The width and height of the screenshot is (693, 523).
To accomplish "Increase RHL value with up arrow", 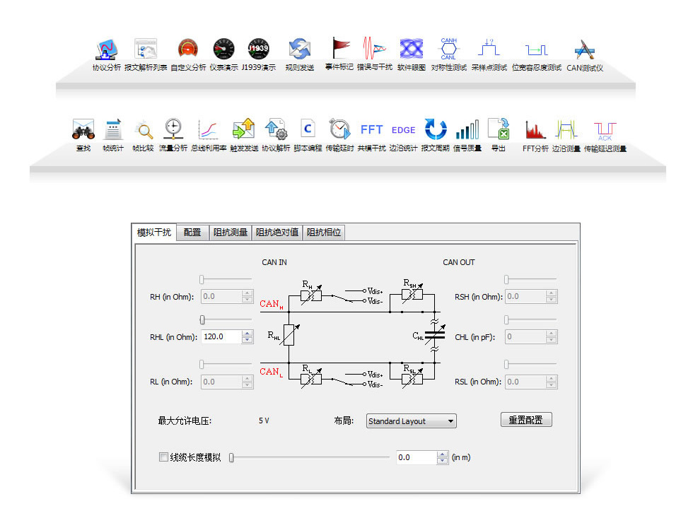I will [x=247, y=334].
